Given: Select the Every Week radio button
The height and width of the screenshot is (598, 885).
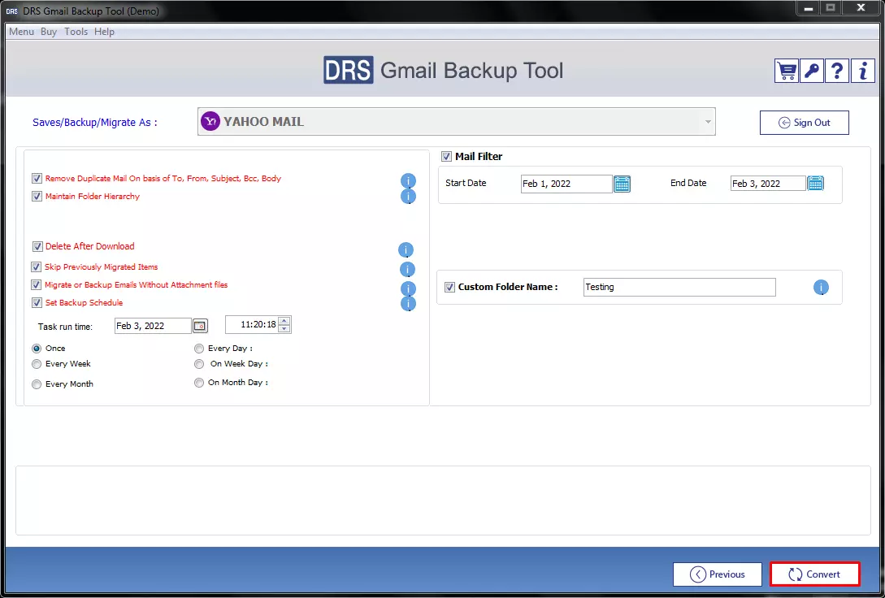Looking at the screenshot, I should [37, 365].
